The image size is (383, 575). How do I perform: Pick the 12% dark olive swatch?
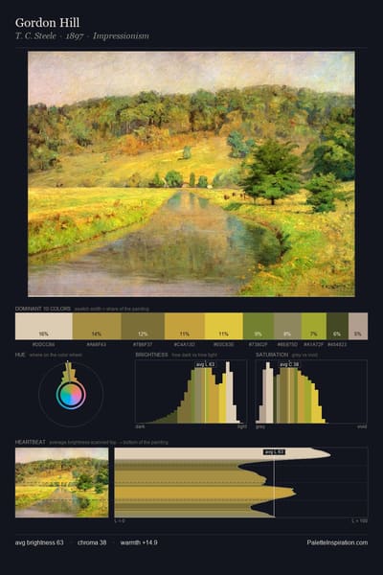[x=143, y=326]
